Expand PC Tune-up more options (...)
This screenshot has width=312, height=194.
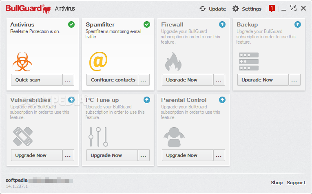tap(144, 155)
